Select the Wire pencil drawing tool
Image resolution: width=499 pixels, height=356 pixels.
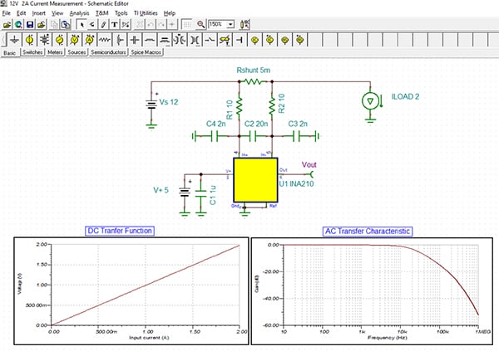click(103, 24)
